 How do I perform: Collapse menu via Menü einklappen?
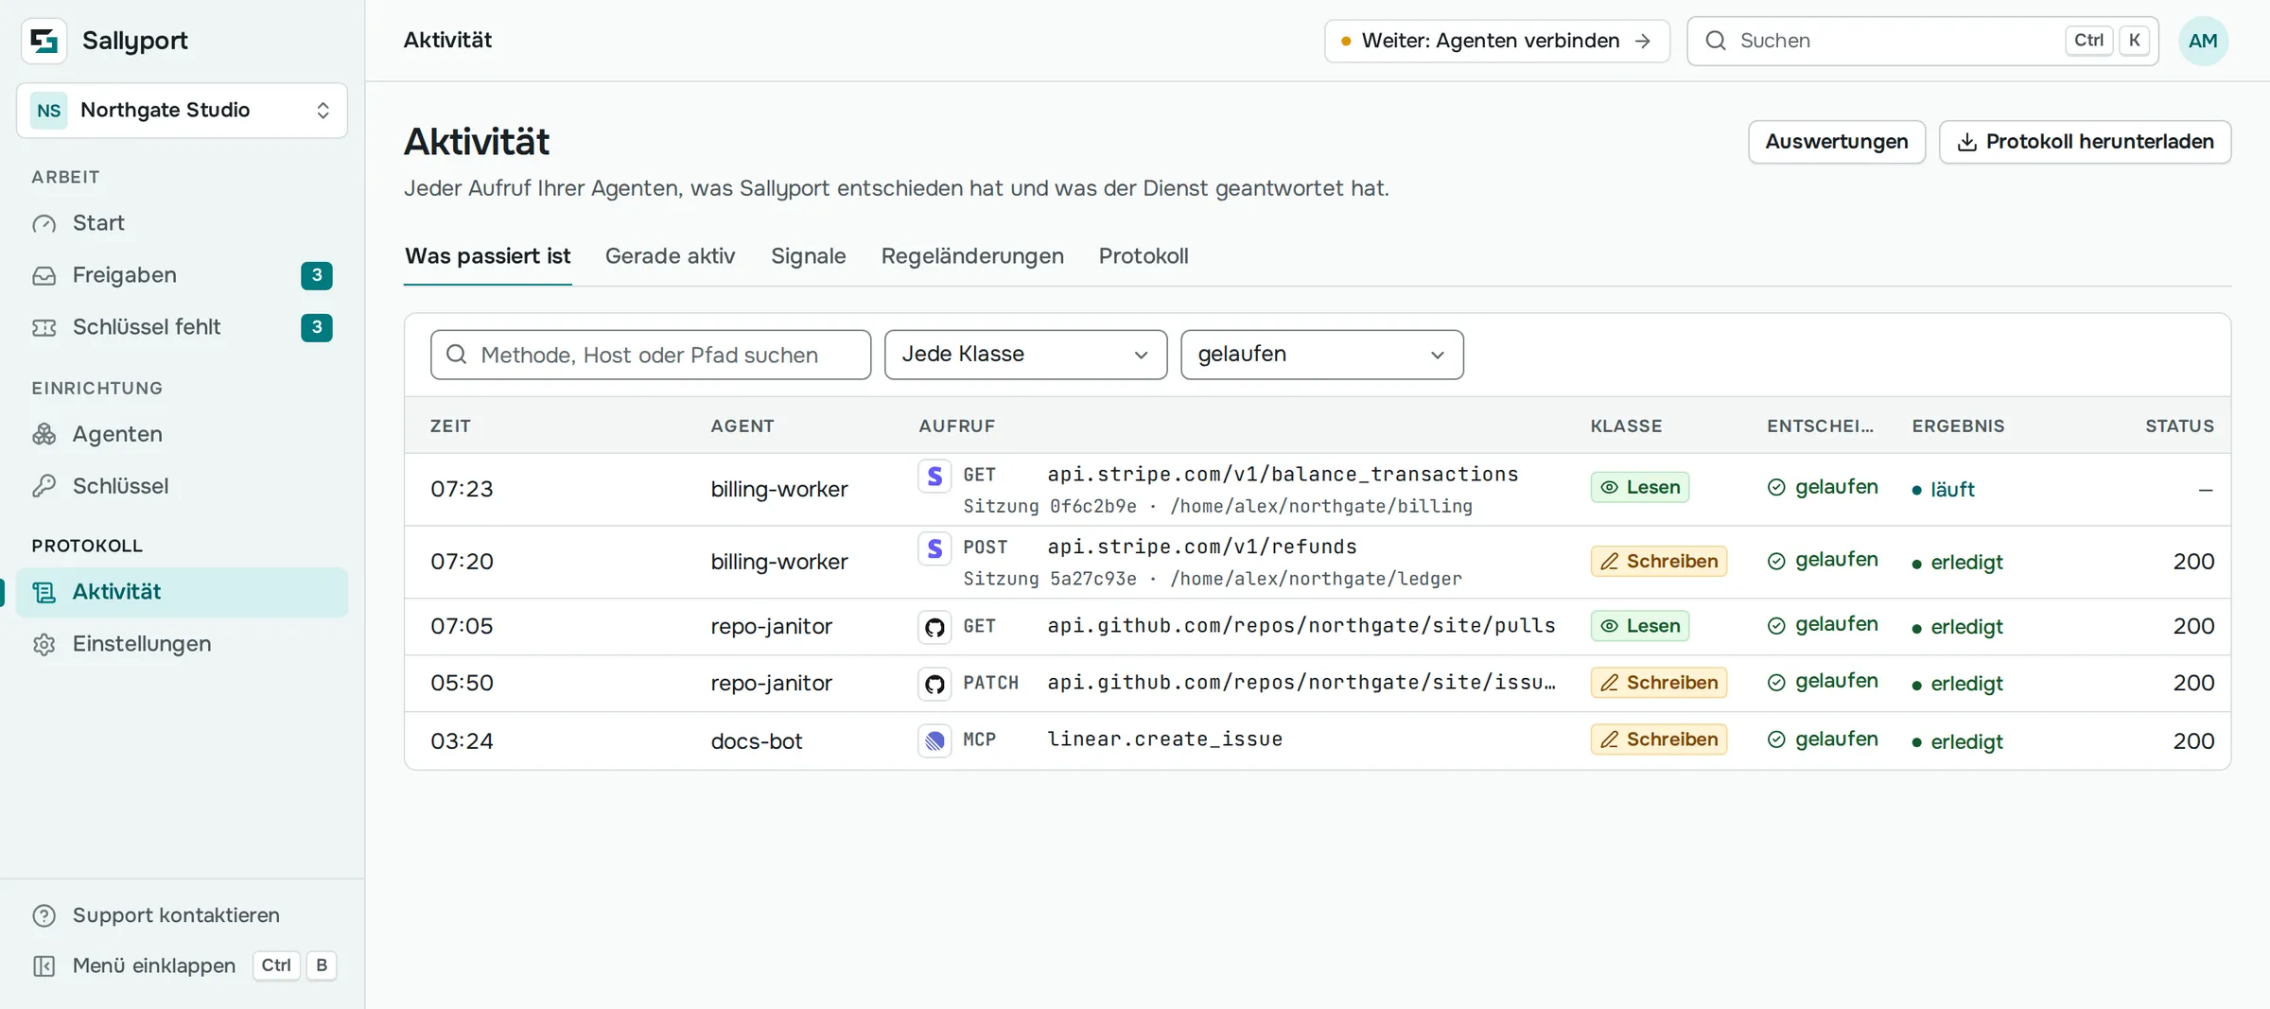[x=182, y=966]
